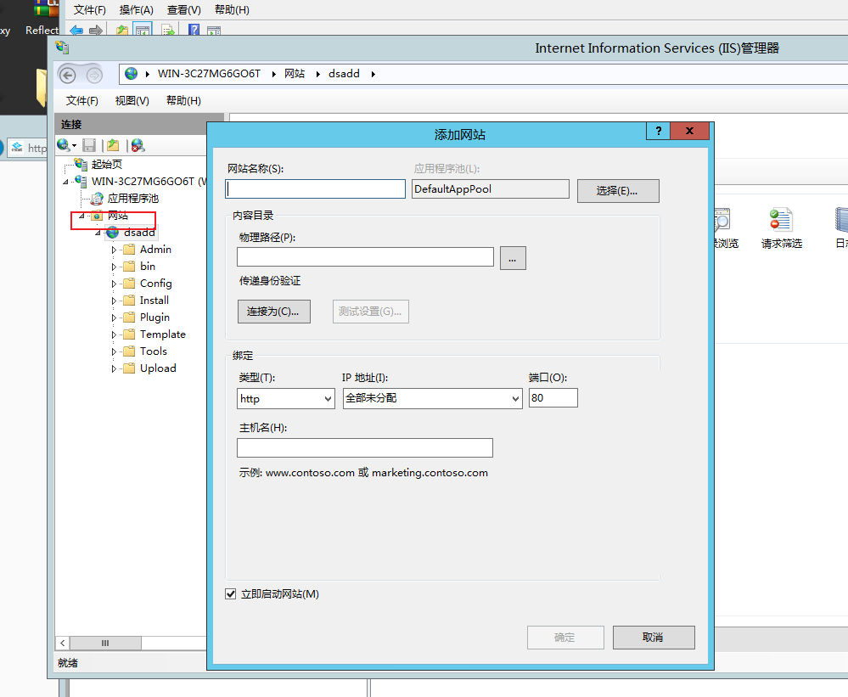Click the Connections pane horizontal scrollbar thumb

click(x=105, y=643)
